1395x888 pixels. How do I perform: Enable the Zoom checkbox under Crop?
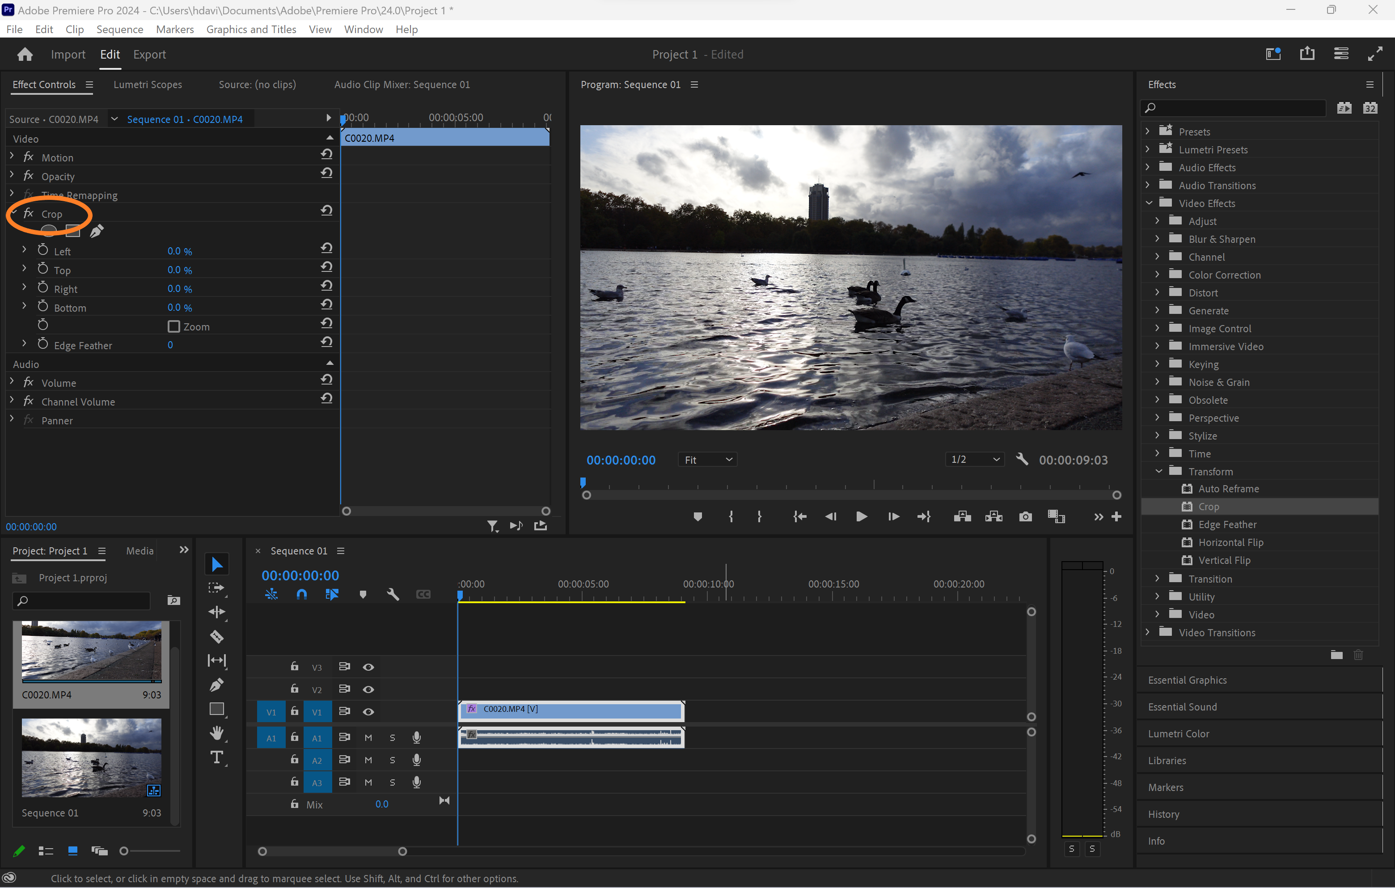(x=174, y=326)
